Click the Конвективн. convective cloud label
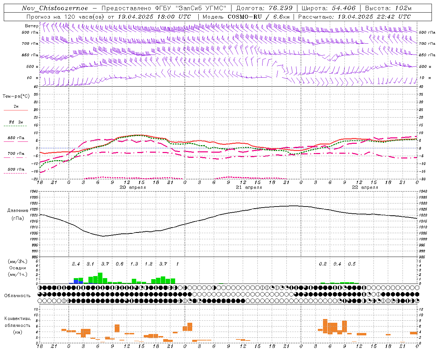This screenshot has width=437, height=349. 17,319
